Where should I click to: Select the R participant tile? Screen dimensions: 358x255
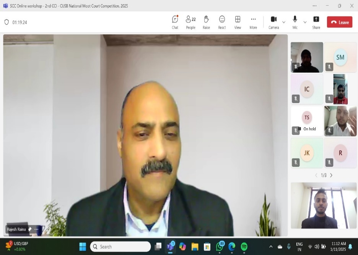point(340,153)
